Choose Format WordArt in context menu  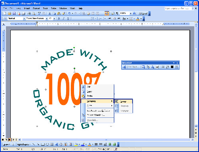click(x=98, y=115)
